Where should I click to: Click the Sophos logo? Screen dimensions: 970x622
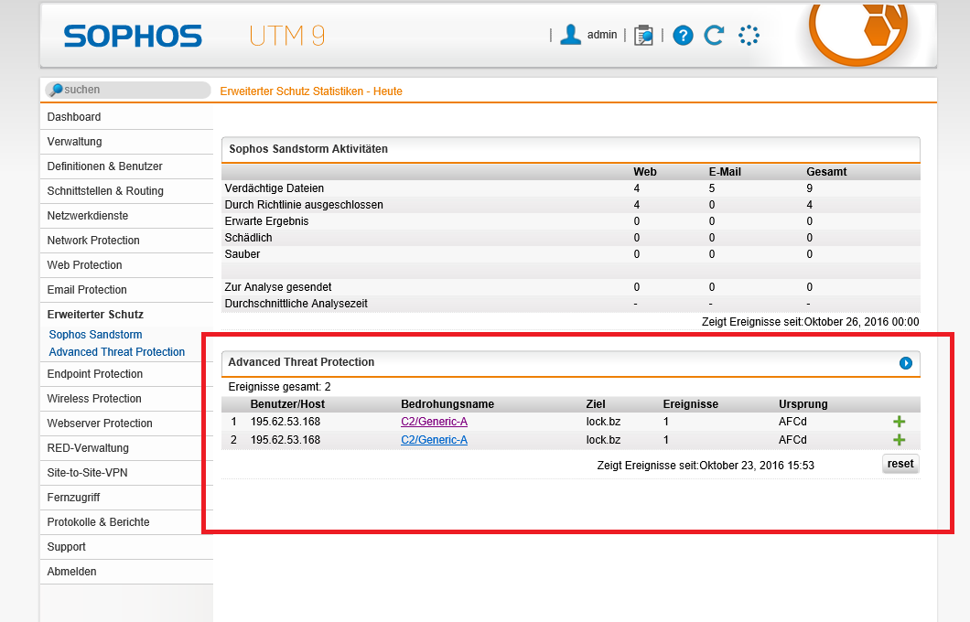133,36
